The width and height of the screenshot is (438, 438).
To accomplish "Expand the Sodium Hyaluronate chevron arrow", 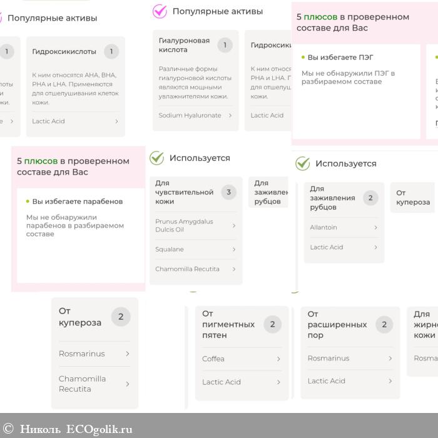I will pyautogui.click(x=230, y=116).
